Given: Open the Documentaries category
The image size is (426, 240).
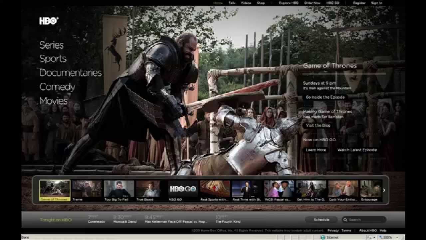Looking at the screenshot, I should (71, 73).
